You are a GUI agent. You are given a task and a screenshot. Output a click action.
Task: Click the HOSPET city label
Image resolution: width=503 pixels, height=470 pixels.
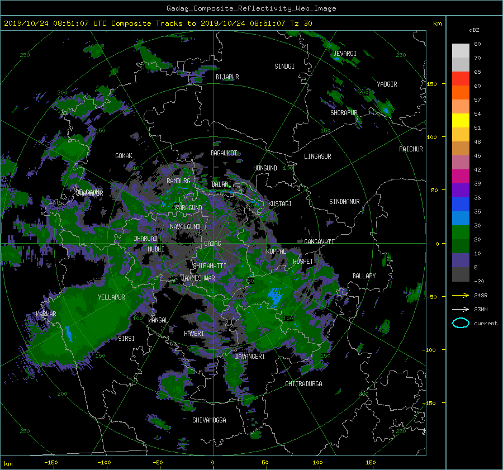[x=303, y=262]
